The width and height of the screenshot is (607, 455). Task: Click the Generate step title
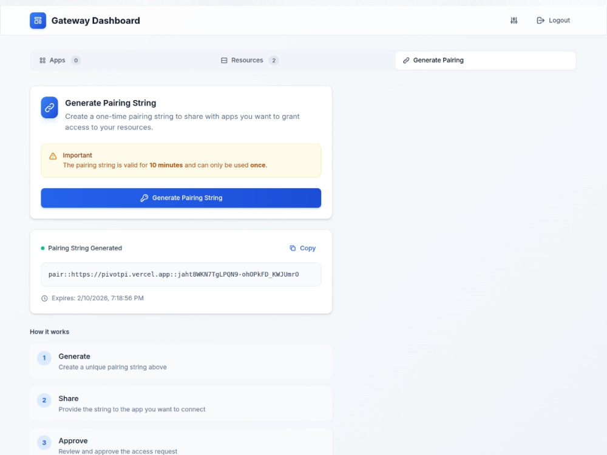click(74, 356)
